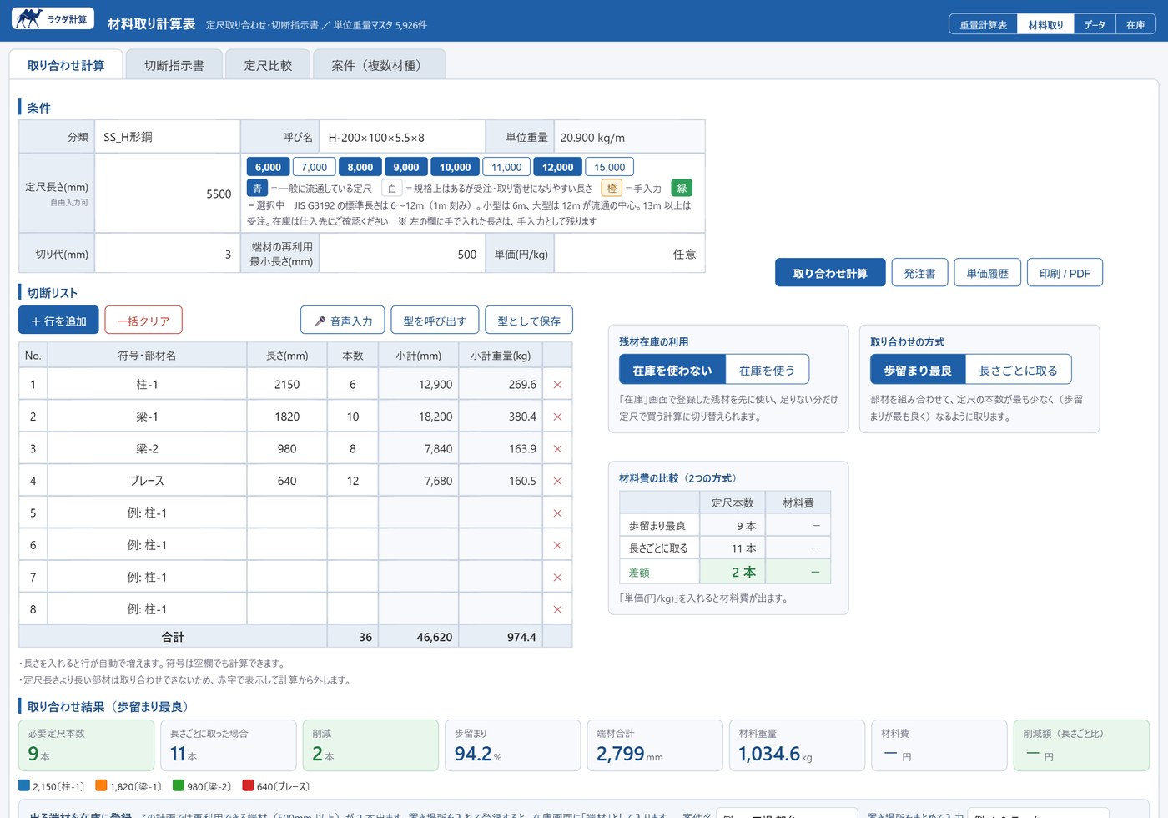This screenshot has width=1168, height=818.
Task: Switch to the 切断指示書 tab
Action: point(174,65)
